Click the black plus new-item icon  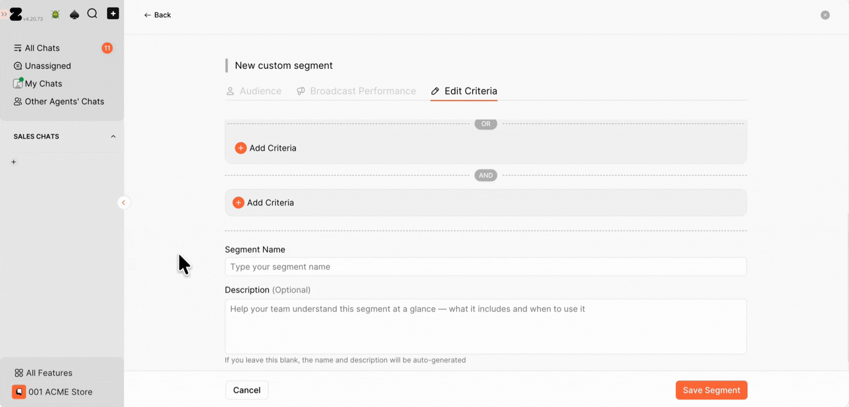coord(113,14)
